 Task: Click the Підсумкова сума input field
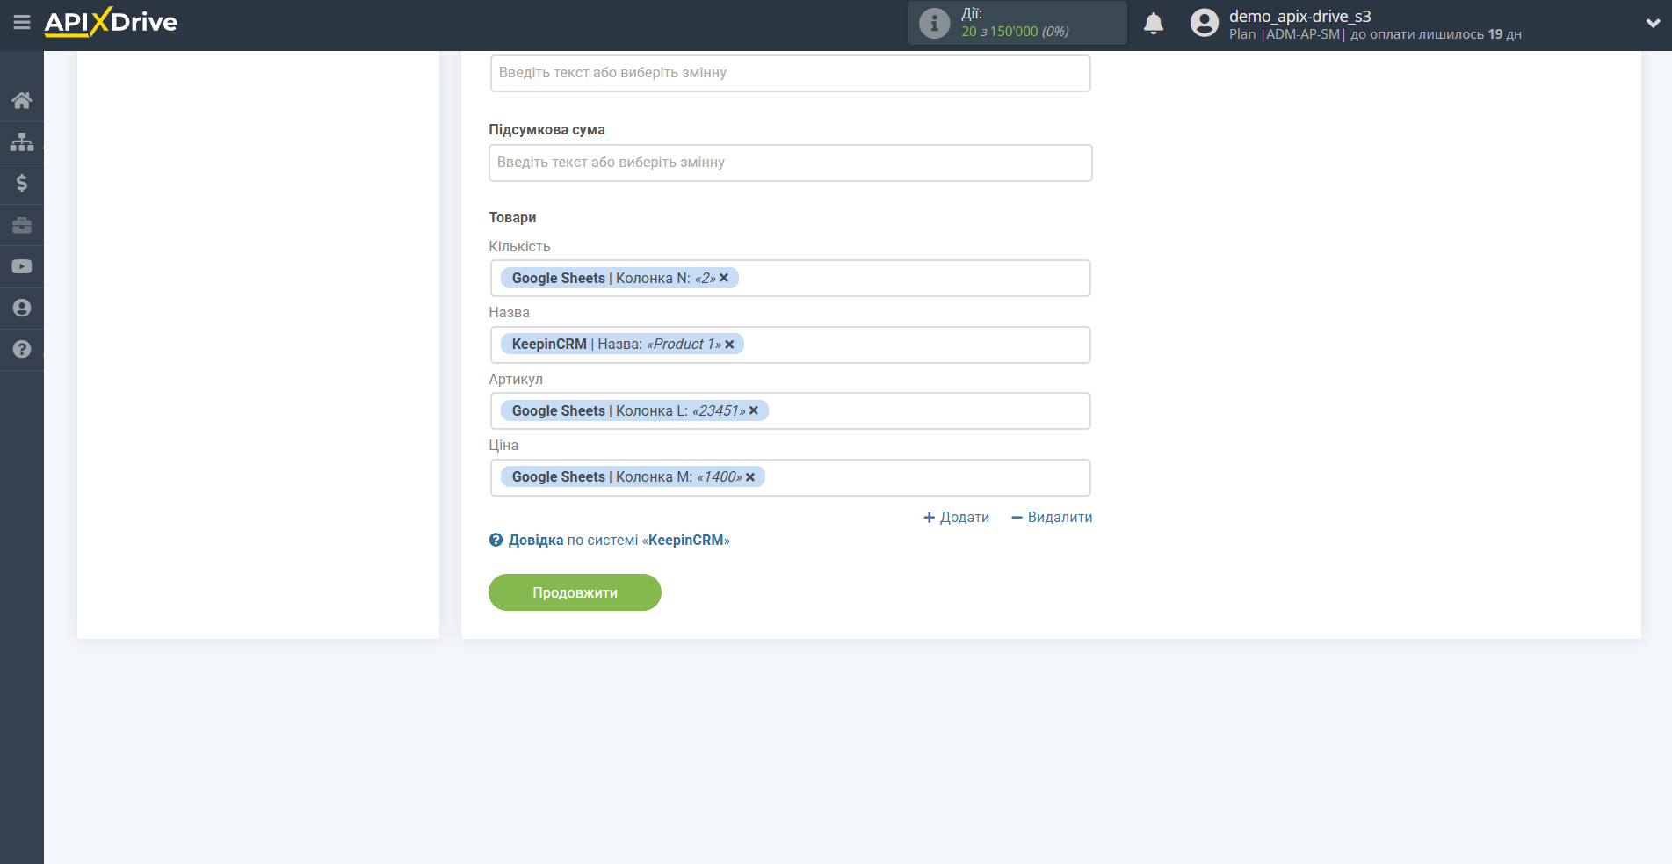click(x=791, y=163)
